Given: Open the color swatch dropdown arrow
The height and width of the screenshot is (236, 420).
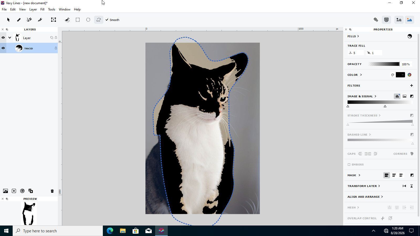Looking at the screenshot, I should click(x=402, y=75).
